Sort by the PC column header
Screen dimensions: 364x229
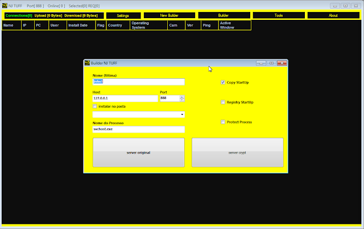pyautogui.click(x=42, y=25)
